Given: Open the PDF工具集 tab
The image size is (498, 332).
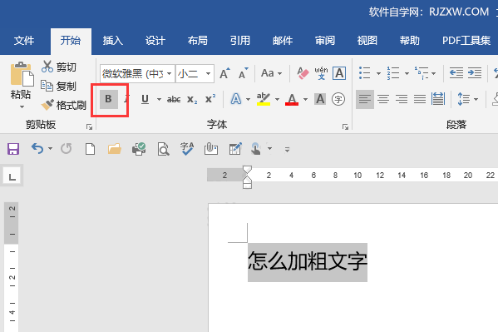Looking at the screenshot, I should coord(466,41).
